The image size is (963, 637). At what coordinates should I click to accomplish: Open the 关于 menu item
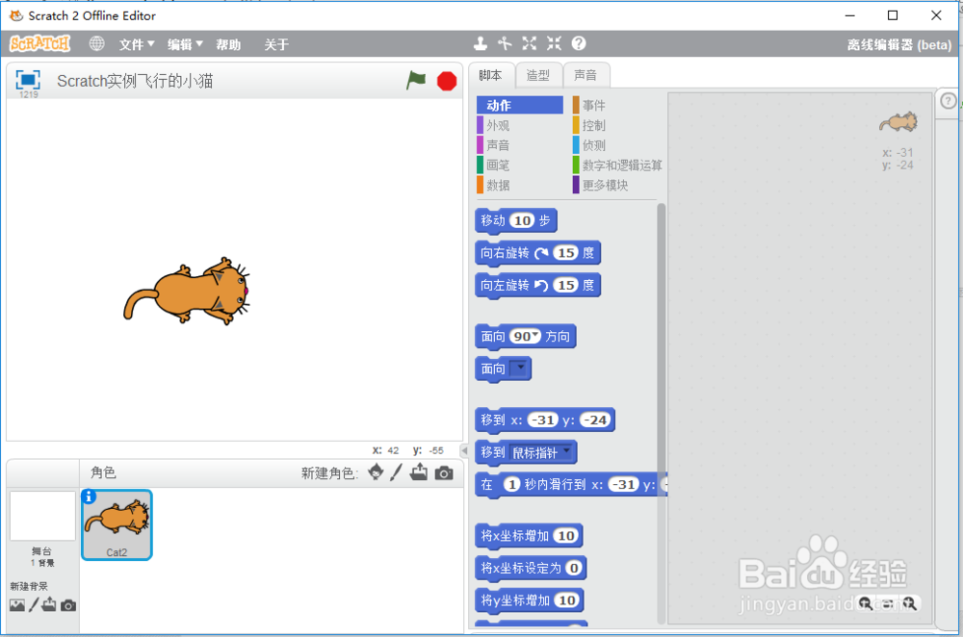(x=276, y=44)
